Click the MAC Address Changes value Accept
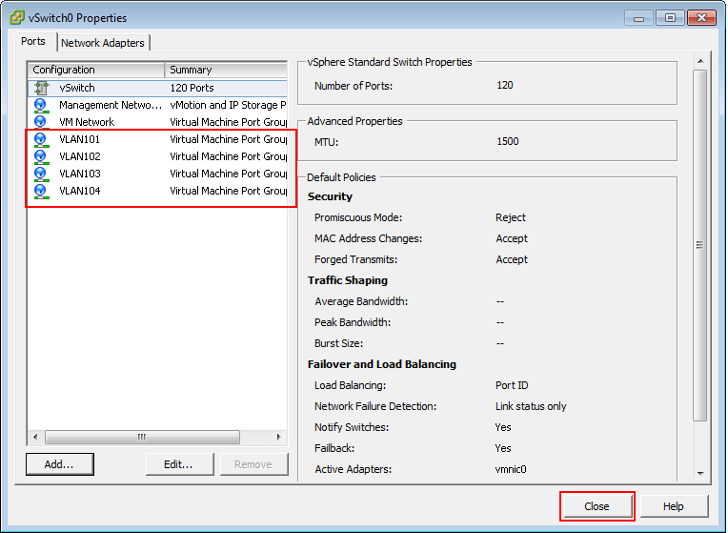Image resolution: width=728 pixels, height=533 pixels. coord(512,238)
